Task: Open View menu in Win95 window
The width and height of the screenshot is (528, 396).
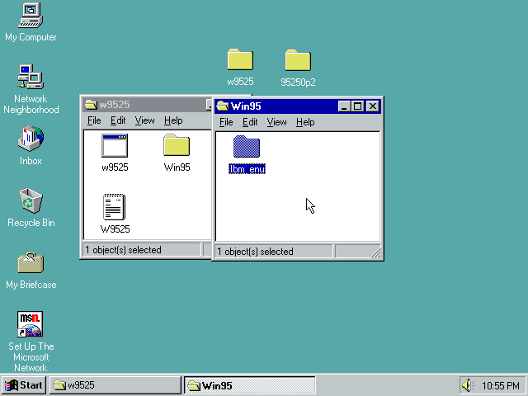Action: [x=276, y=122]
